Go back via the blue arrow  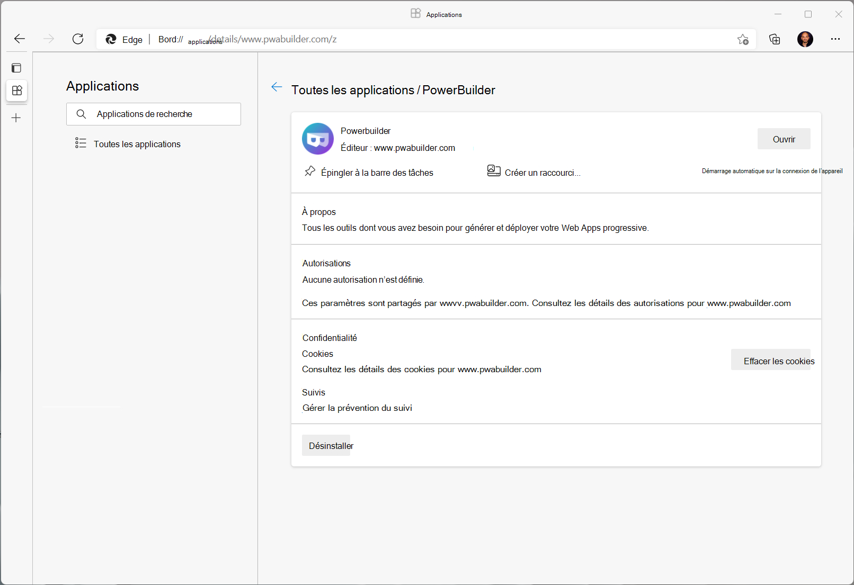point(277,87)
